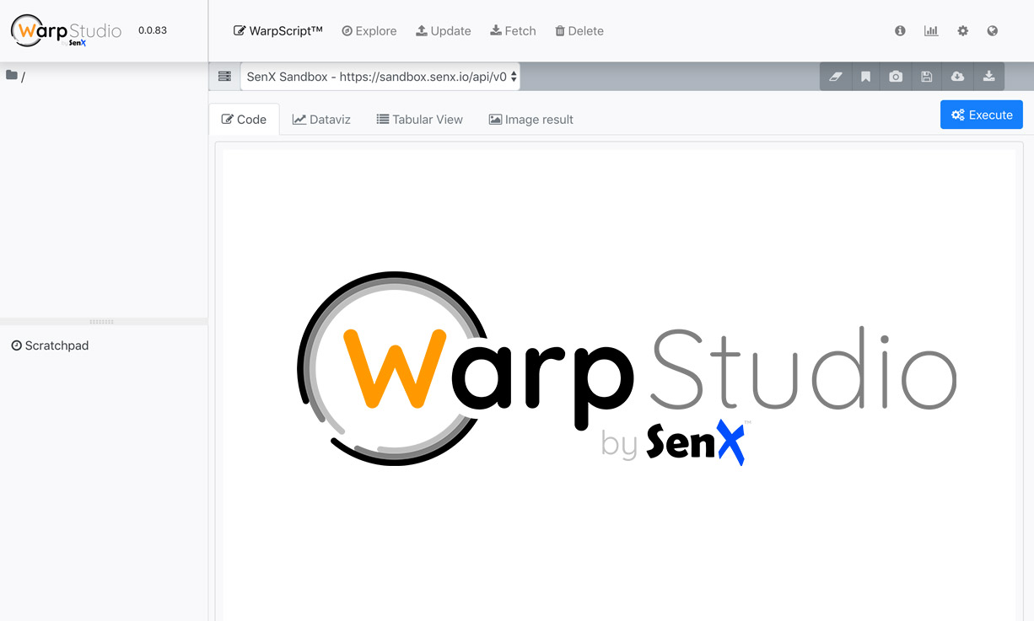Click the WarpStudio logo in the header
The image size is (1034, 621).
click(x=66, y=31)
